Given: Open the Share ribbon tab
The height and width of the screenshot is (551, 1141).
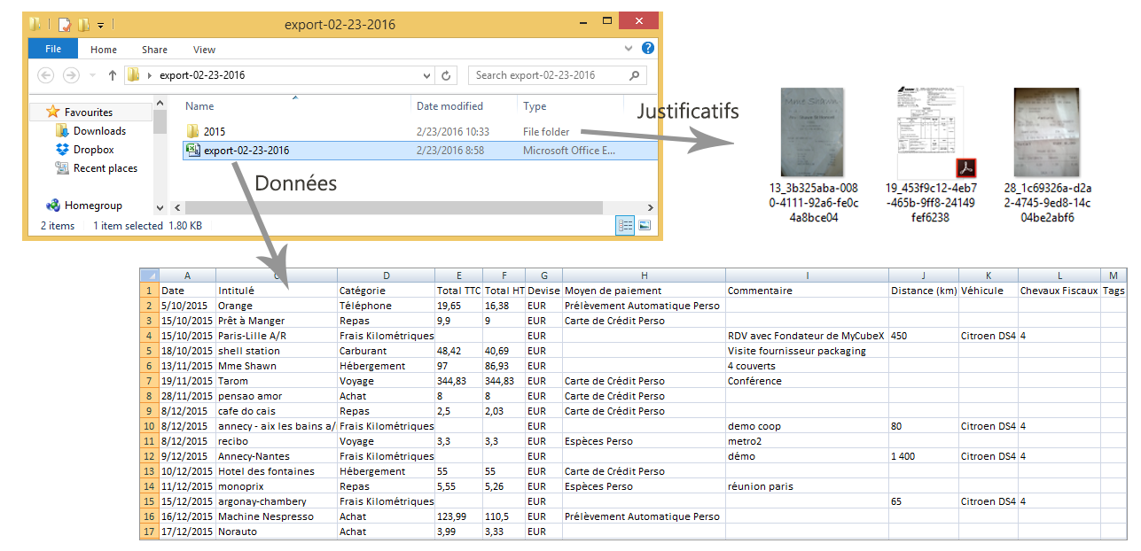Looking at the screenshot, I should pyautogui.click(x=154, y=50).
